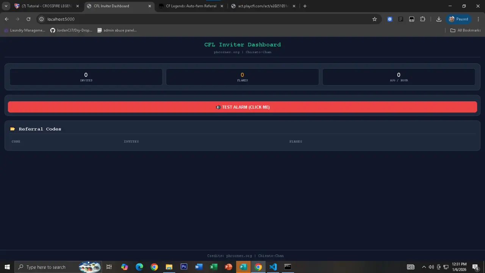Open the volume control in the tray

coord(431,267)
